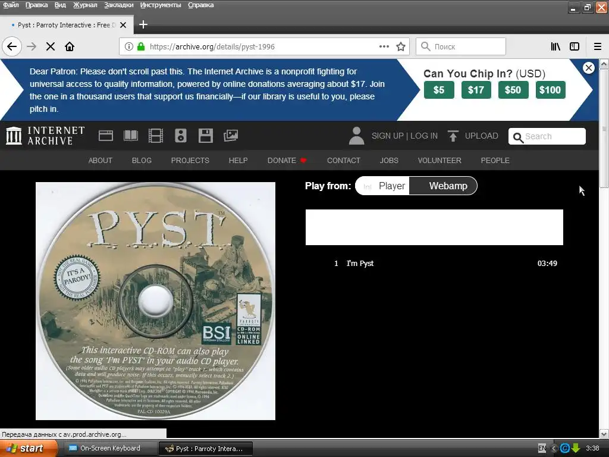Click the browser Поиск search box

tap(461, 46)
